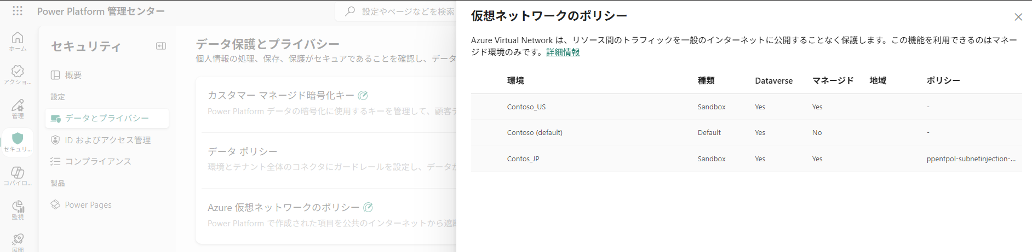Image resolution: width=1032 pixels, height=252 pixels.
Task: Sort by ポリシー column header
Action: click(x=943, y=80)
